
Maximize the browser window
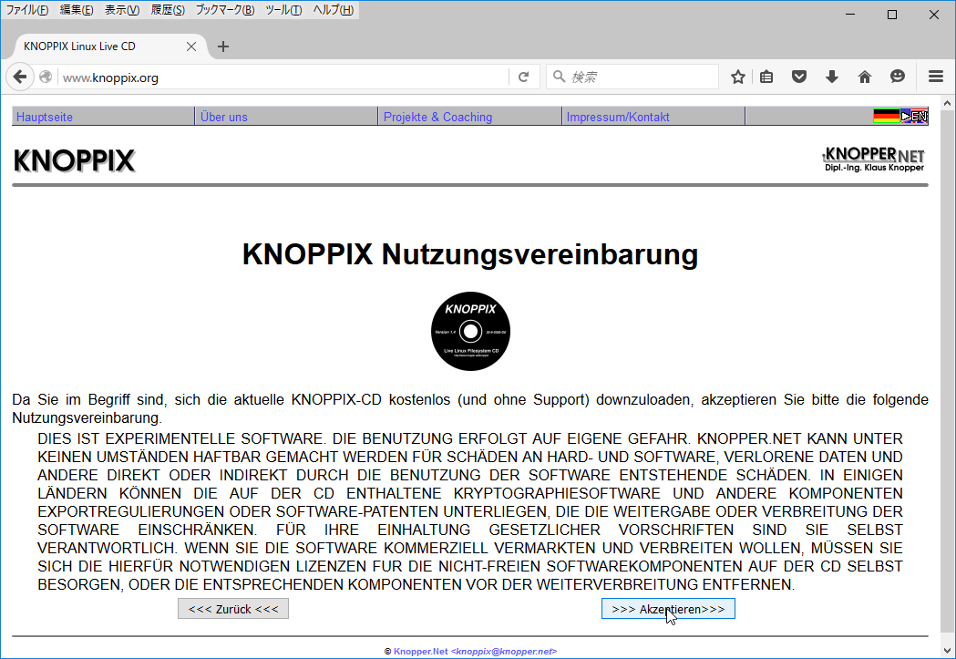(x=892, y=15)
